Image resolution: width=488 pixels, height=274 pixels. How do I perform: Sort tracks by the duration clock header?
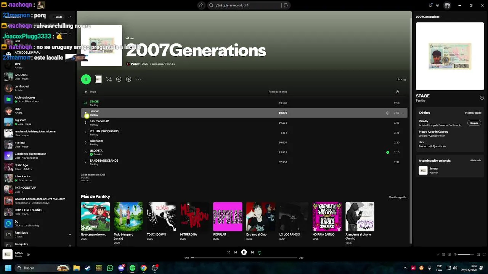[x=397, y=92]
